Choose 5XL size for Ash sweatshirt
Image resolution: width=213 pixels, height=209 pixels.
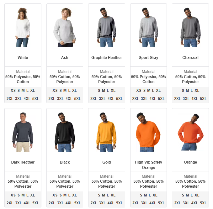coord(77,99)
